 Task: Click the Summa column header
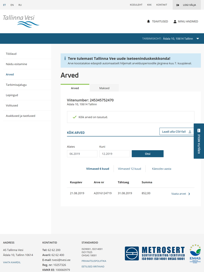(147, 182)
